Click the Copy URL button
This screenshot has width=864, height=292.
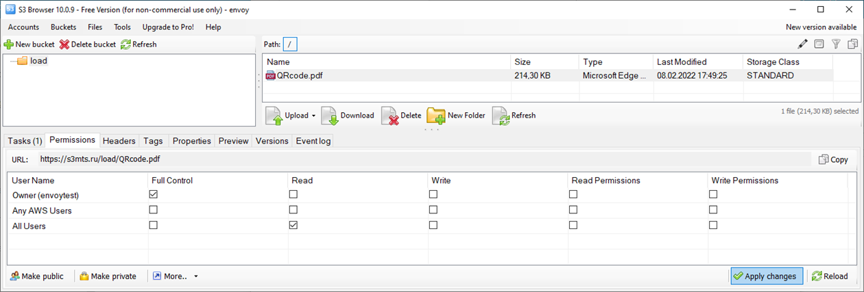click(x=833, y=159)
